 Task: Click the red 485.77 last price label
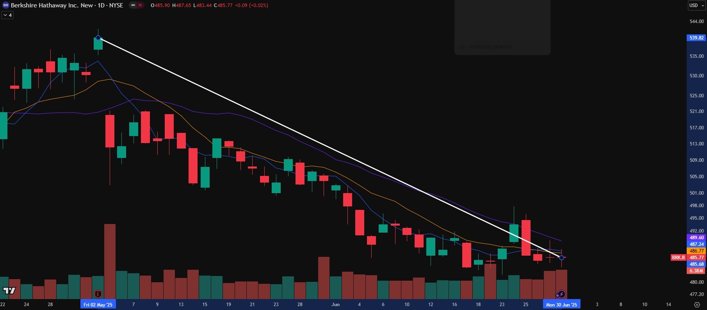696,258
